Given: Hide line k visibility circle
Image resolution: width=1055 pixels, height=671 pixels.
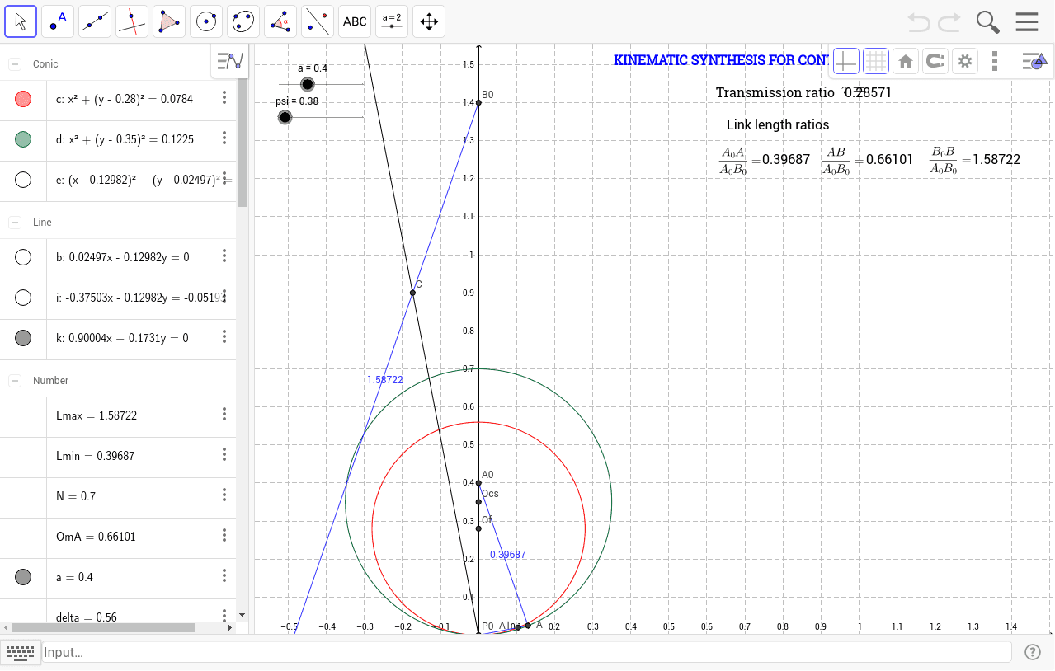Looking at the screenshot, I should click(23, 338).
